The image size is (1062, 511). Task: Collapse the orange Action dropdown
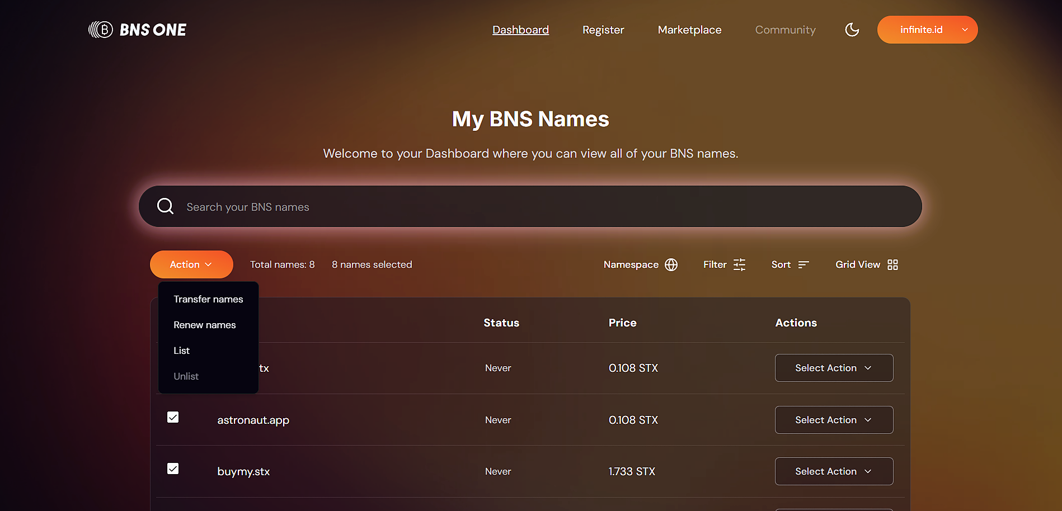191,264
